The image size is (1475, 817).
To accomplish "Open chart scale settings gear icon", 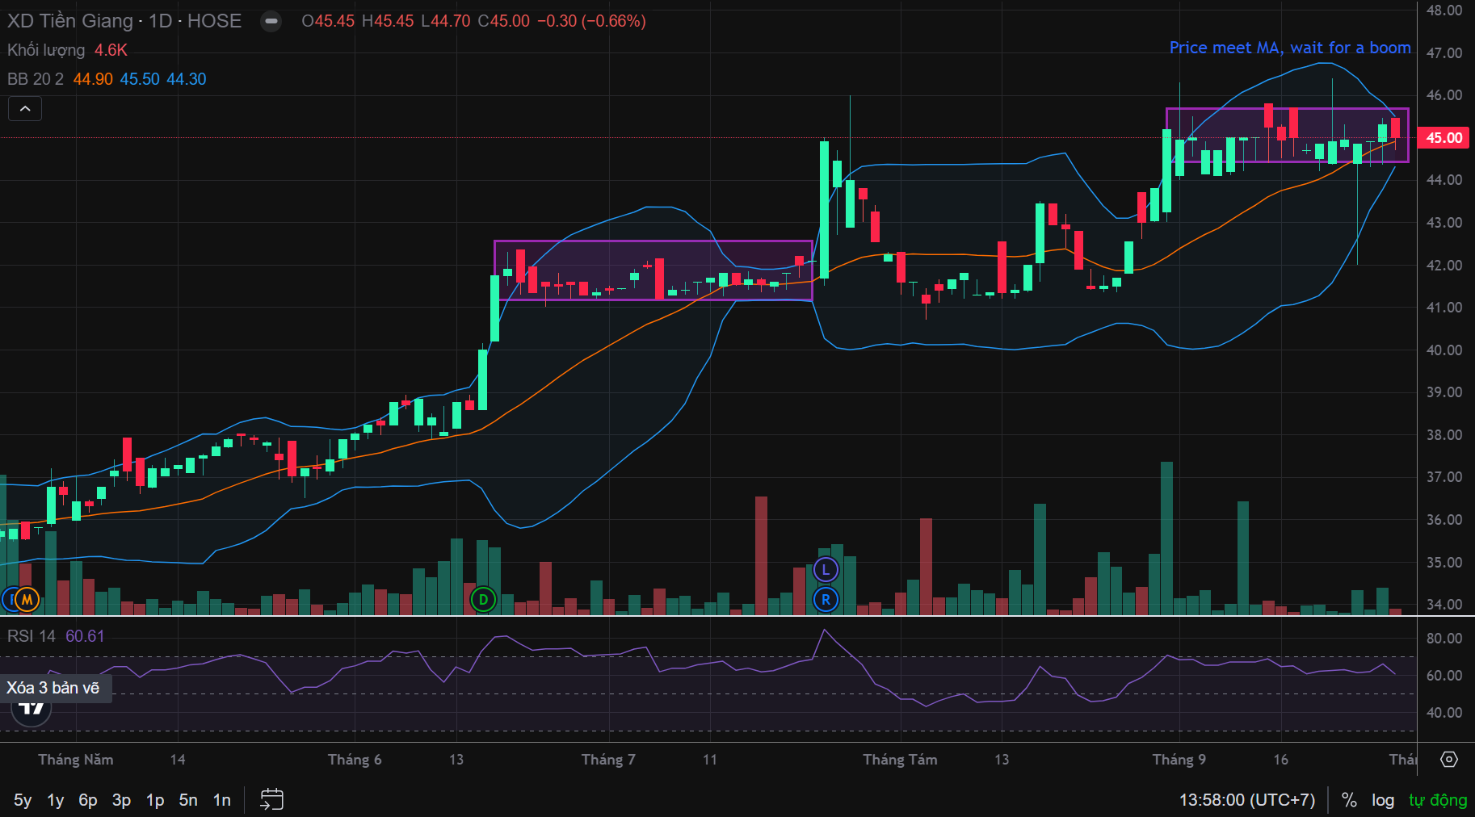I will point(1449,760).
